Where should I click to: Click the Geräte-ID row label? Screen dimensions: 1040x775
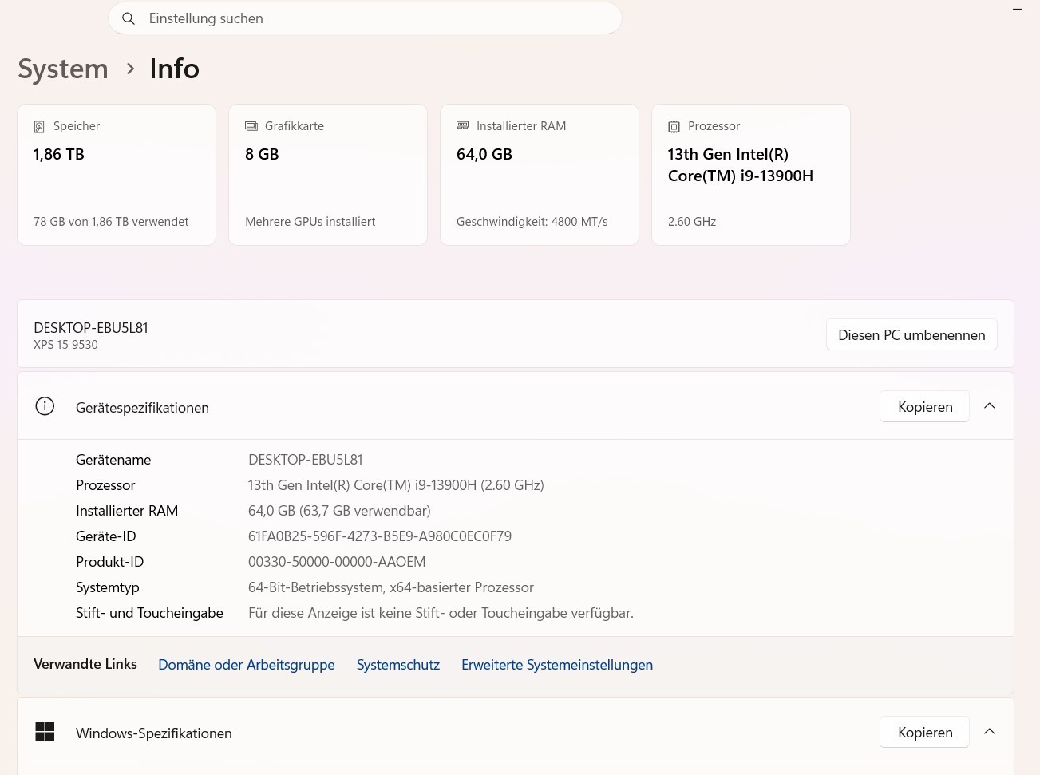tap(106, 536)
